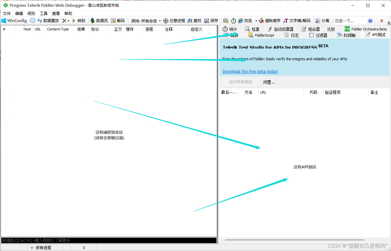Screen dimensions: 391x251
Task: Switch to the API测试 tab
Action: point(375,35)
